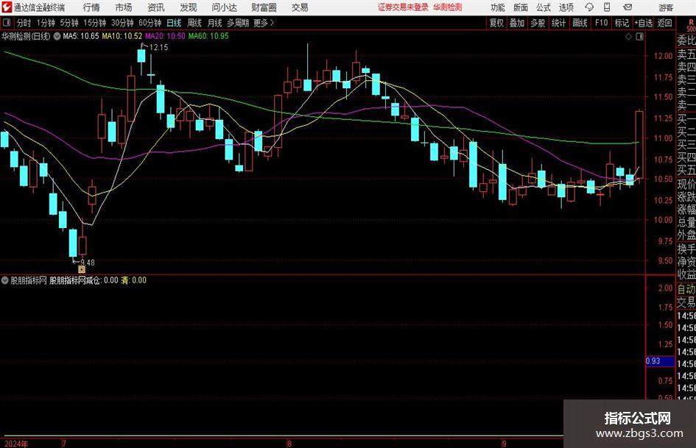Open the 问小达 menu
Screen dimensions: 696x448
point(224,7)
